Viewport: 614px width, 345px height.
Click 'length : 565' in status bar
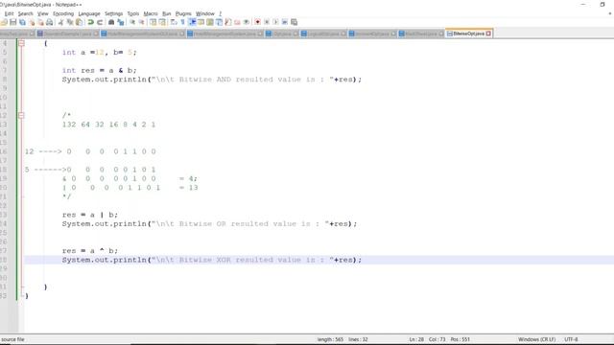pos(330,339)
